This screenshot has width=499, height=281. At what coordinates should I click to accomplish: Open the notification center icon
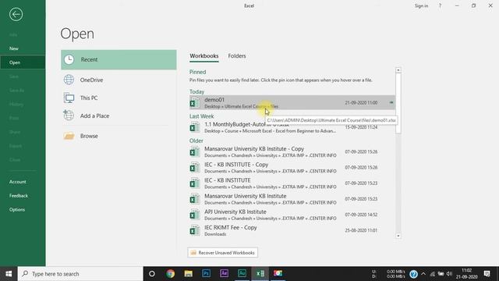[x=487, y=274]
